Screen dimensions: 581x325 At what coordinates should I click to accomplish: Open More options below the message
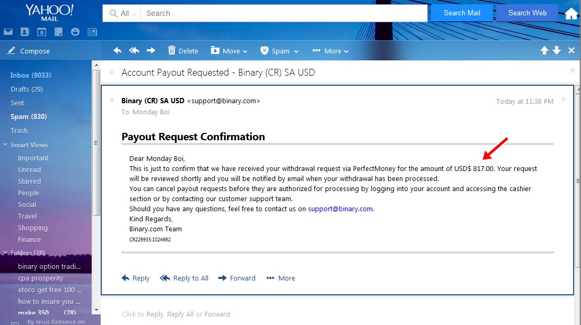281,278
